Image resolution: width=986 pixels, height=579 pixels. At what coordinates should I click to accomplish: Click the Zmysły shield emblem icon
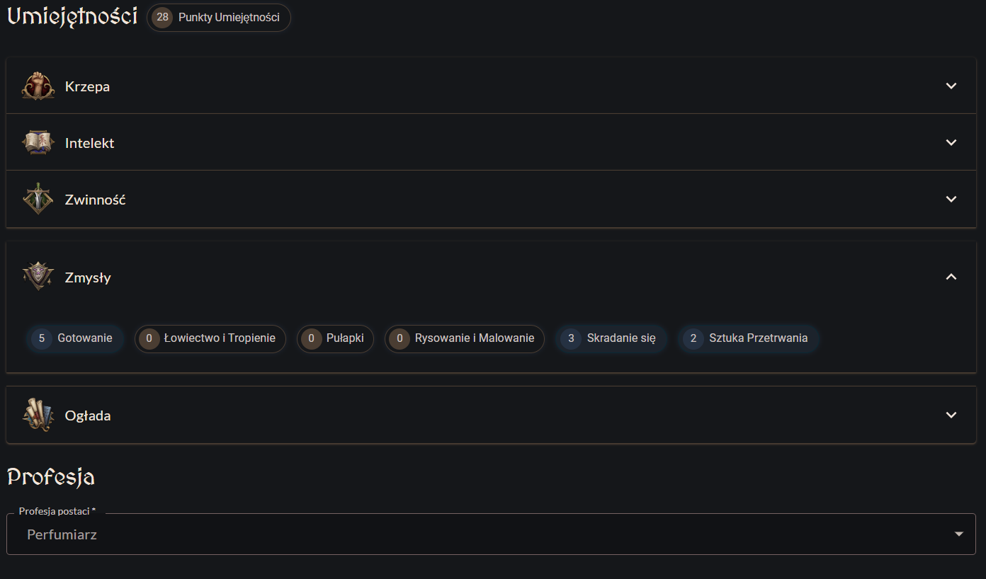tap(38, 277)
